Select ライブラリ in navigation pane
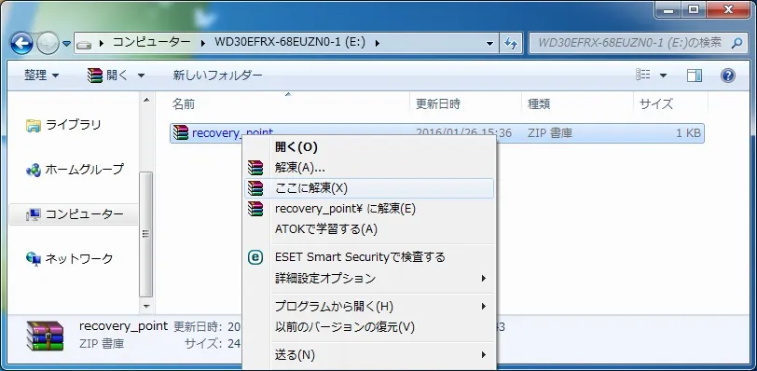Viewport: 757px width, 371px height. (x=74, y=125)
